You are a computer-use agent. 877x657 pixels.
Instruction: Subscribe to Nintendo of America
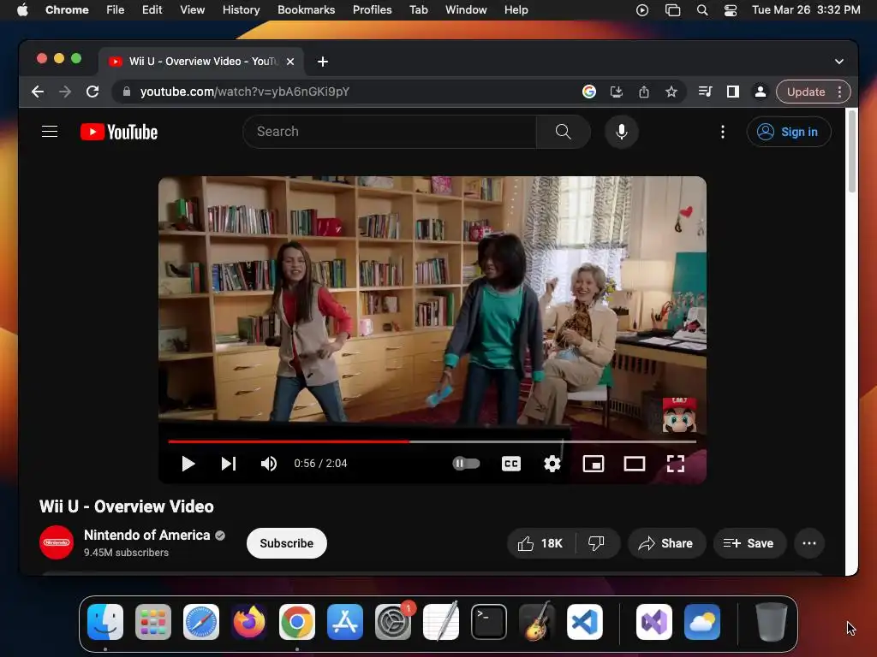pyautogui.click(x=286, y=543)
